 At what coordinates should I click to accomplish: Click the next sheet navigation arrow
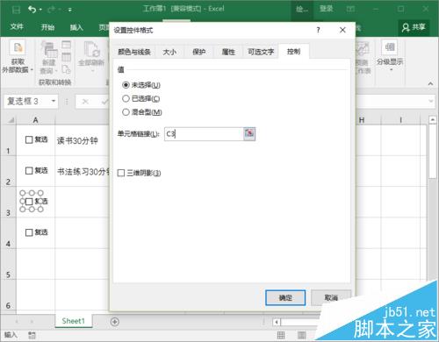pos(32,322)
